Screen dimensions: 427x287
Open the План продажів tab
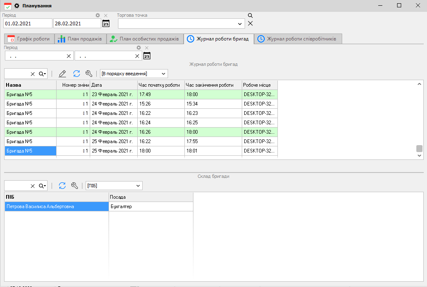tap(80, 39)
